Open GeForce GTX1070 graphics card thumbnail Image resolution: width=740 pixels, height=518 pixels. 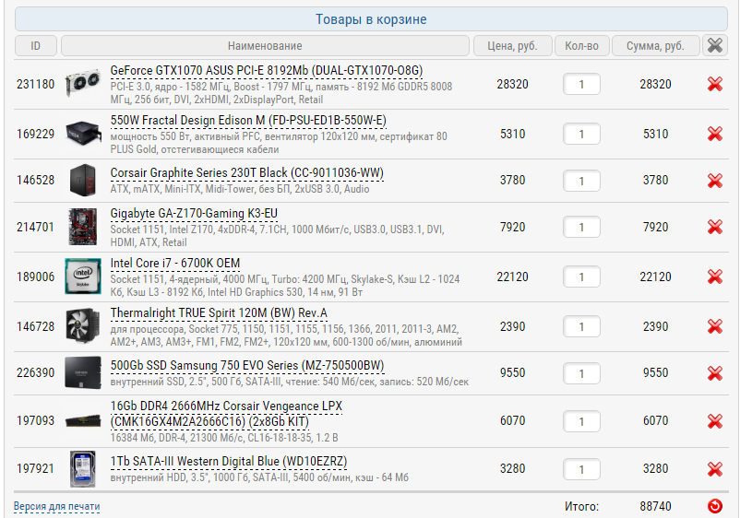point(83,83)
